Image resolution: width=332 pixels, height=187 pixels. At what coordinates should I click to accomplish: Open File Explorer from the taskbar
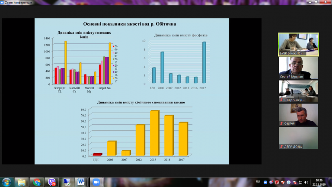click(x=21, y=182)
